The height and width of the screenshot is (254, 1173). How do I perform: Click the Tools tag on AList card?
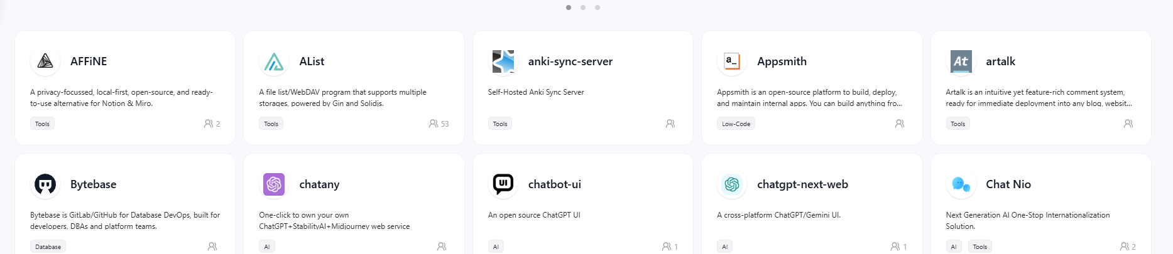point(271,124)
